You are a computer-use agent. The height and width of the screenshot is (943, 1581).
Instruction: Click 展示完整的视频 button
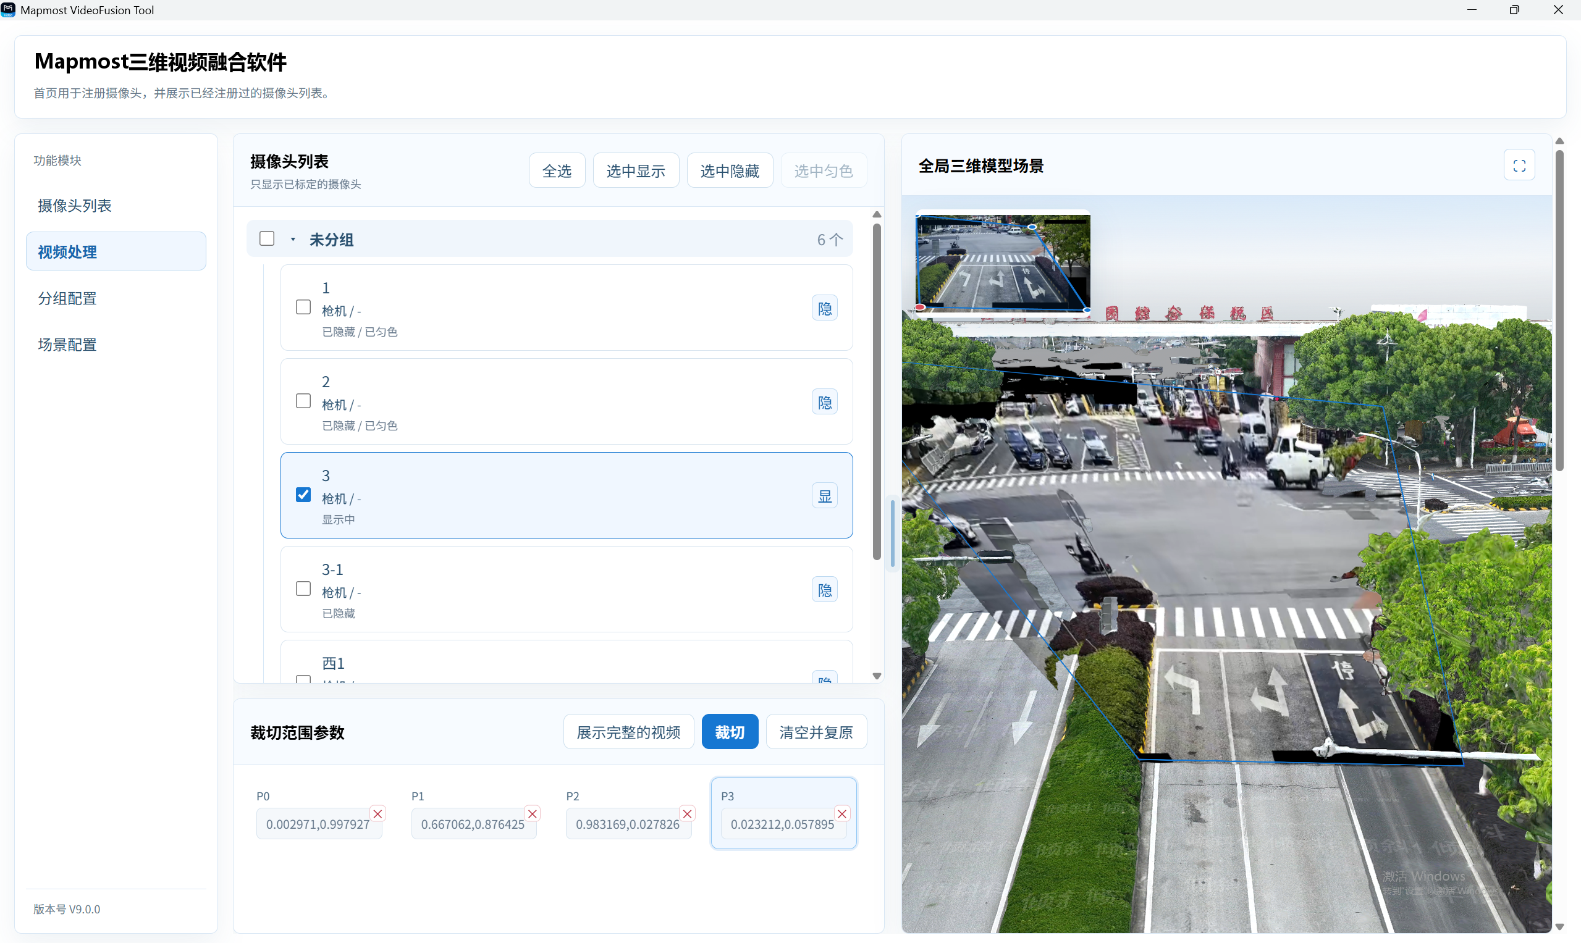628,732
